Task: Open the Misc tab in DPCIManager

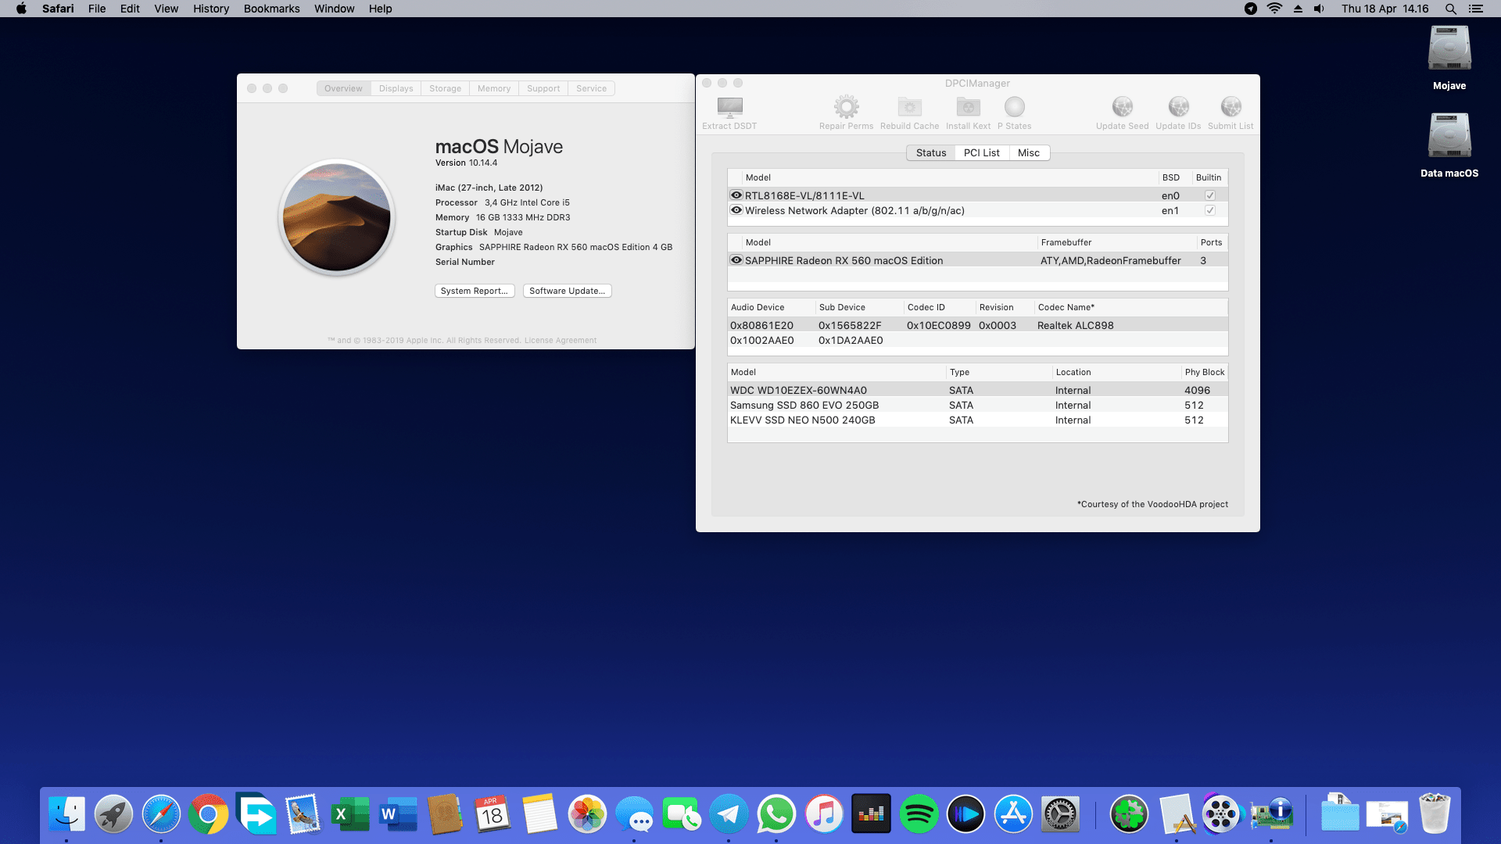Action: (x=1030, y=152)
